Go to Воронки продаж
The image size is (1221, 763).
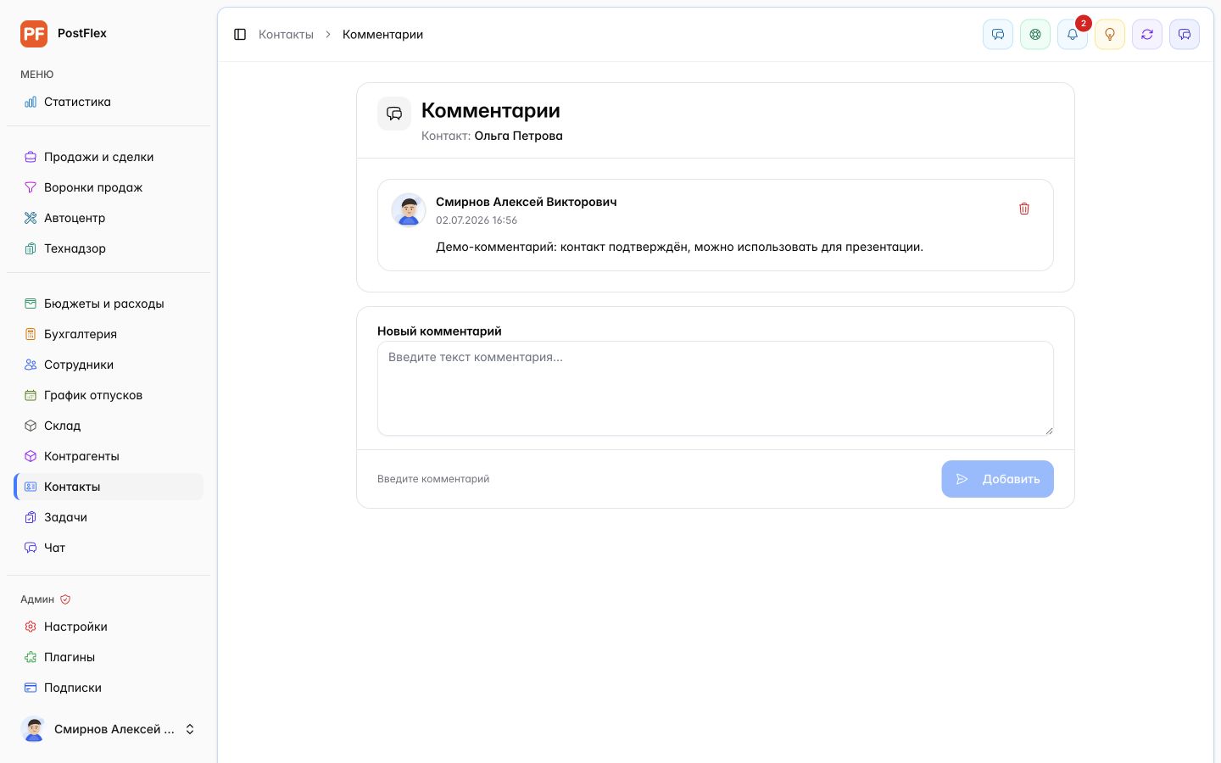[x=109, y=187]
